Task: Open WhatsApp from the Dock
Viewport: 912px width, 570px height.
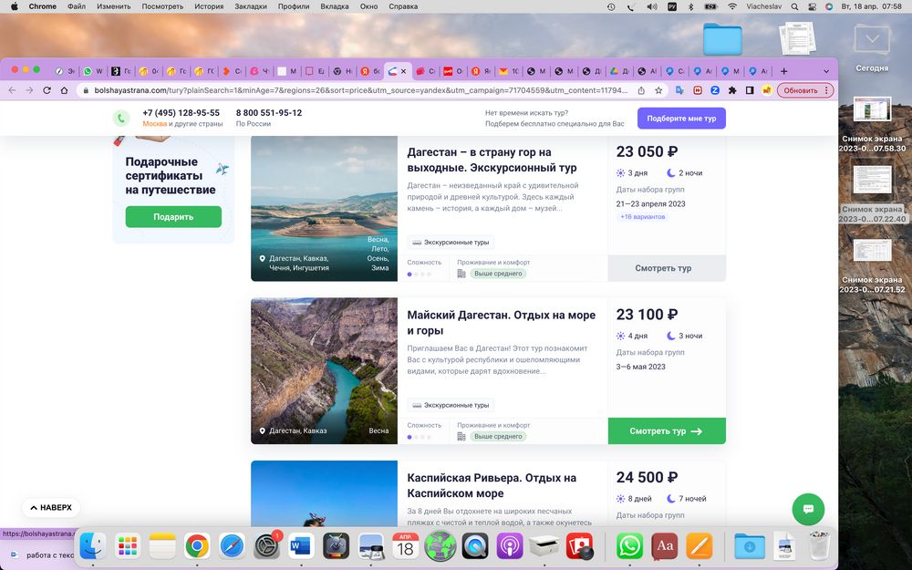Action: point(629,546)
